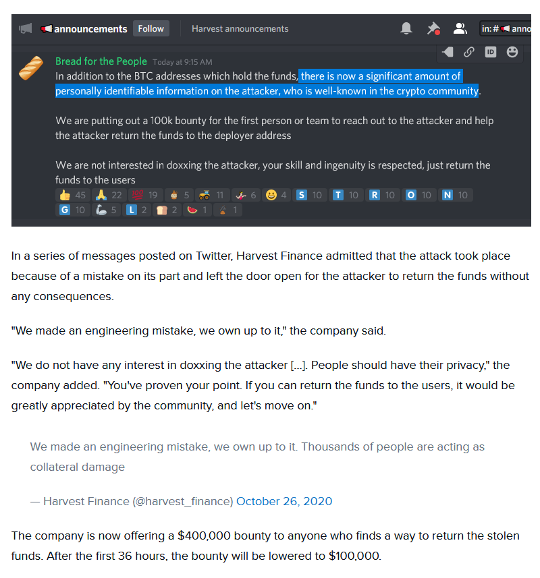Toggle the 100 emoji reaction 19
This screenshot has height=578, width=540.
[144, 195]
